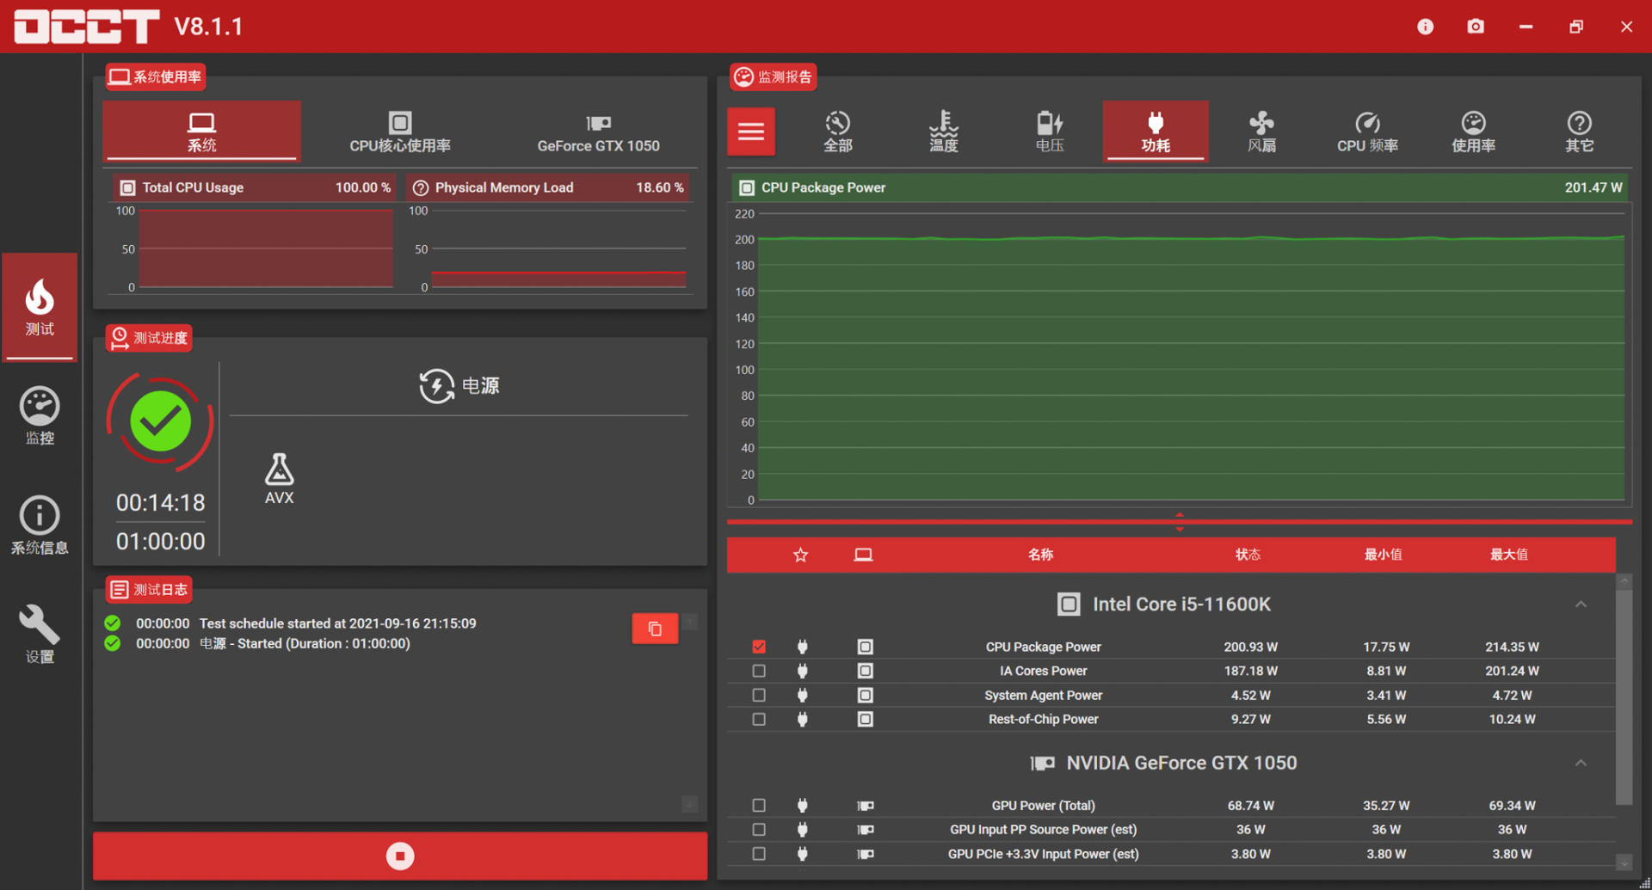Click the elapsed time 00:14:18
This screenshot has height=890, width=1652.
click(161, 503)
